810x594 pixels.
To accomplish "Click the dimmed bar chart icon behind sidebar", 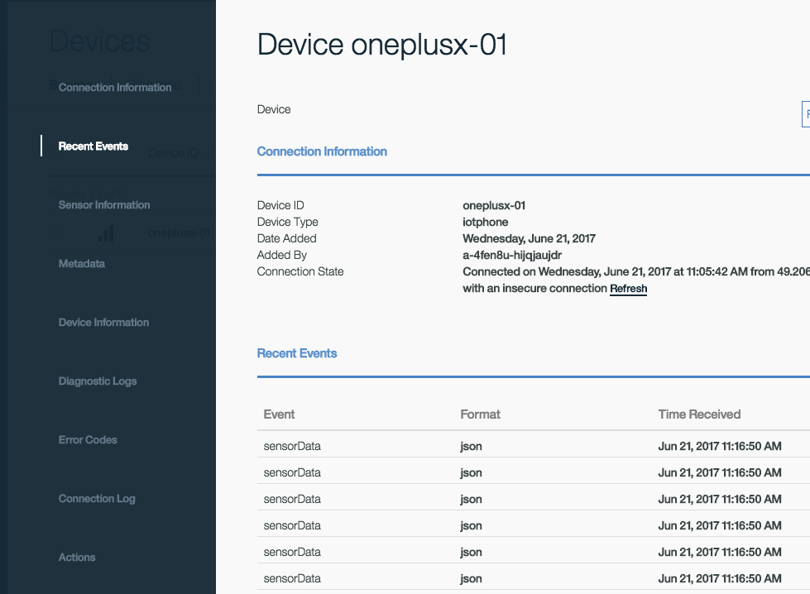I will pos(106,233).
